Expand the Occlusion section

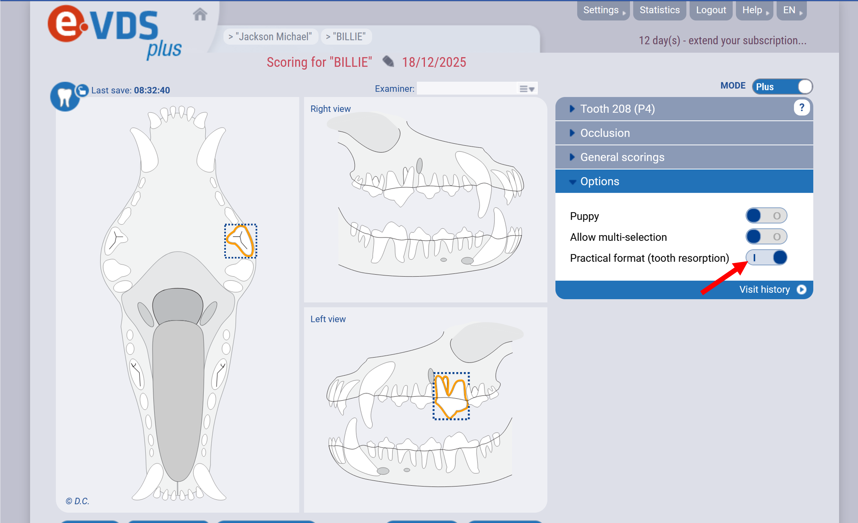[x=605, y=133]
